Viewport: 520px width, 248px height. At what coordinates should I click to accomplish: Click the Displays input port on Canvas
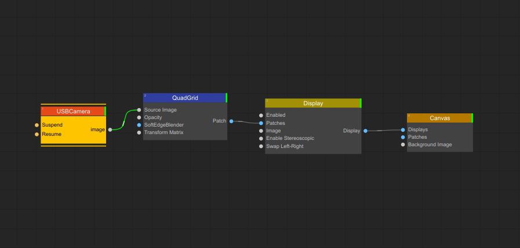pyautogui.click(x=403, y=129)
